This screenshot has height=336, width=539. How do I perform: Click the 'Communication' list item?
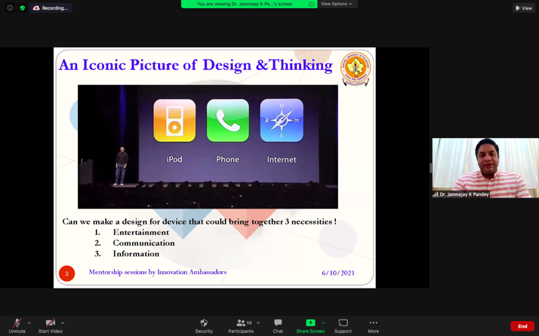tap(143, 243)
